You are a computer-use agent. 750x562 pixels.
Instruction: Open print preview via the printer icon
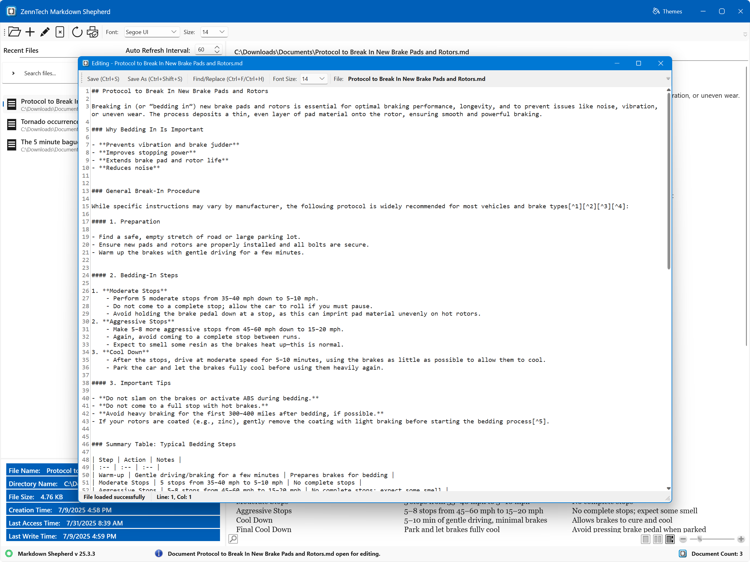click(92, 32)
